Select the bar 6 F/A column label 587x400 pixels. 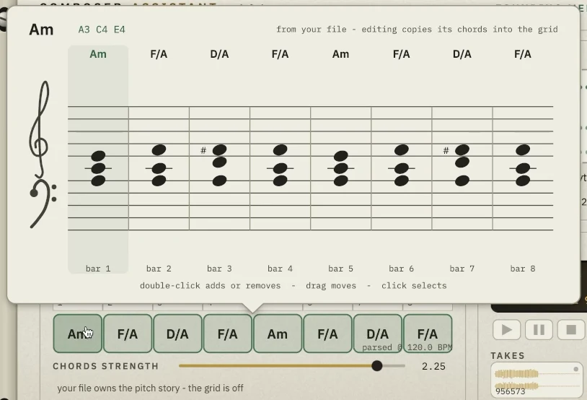(402, 54)
